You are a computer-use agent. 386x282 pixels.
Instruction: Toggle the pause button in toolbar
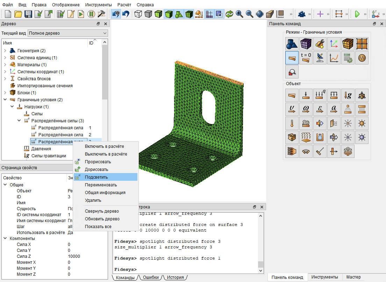pos(91,14)
